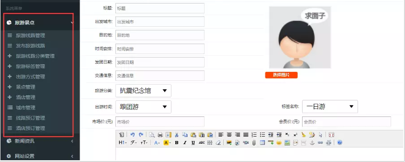
Task: Open print preview from editor toolbar
Action: coord(152,135)
